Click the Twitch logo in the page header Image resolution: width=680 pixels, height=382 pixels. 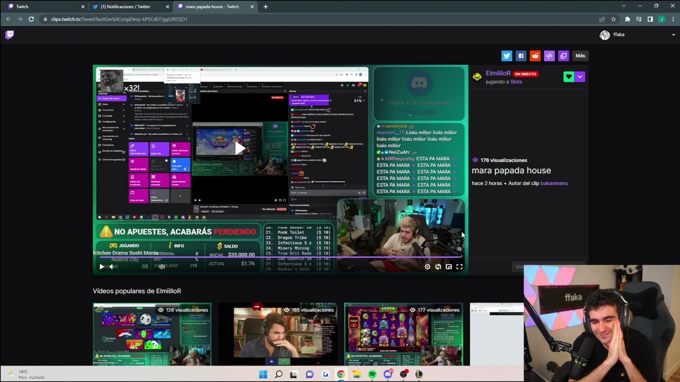coord(10,34)
